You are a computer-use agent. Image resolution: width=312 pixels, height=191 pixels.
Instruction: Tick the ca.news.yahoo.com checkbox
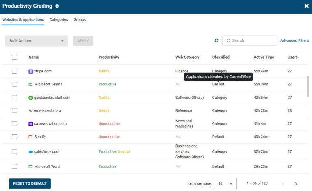(14, 124)
